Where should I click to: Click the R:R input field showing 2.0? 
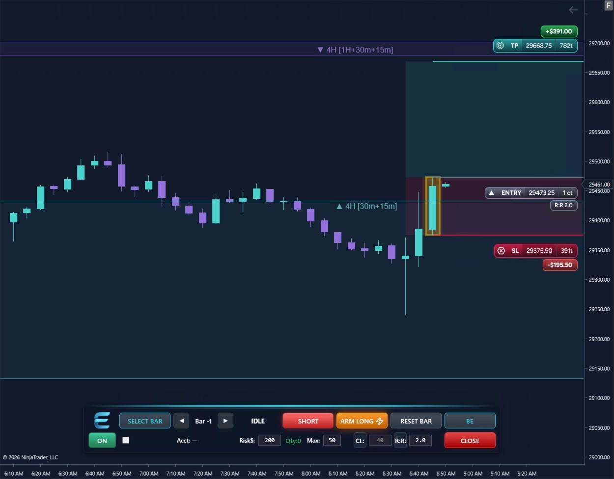coord(420,440)
